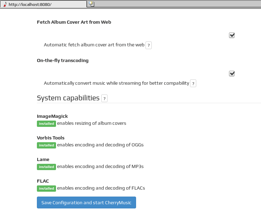The height and width of the screenshot is (214, 261).
Task: Save Configuration and start CherryMusic
Action: click(x=86, y=202)
